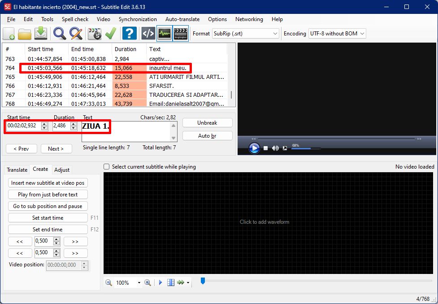This screenshot has height=304, width=438.
Task: Click Click to add waveform area
Action: coord(268,223)
